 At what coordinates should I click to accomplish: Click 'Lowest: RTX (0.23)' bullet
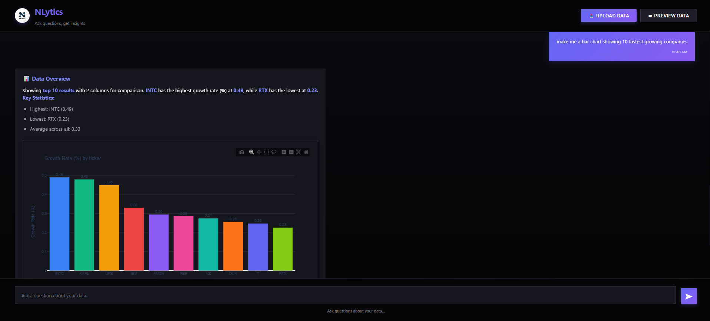pyautogui.click(x=50, y=119)
